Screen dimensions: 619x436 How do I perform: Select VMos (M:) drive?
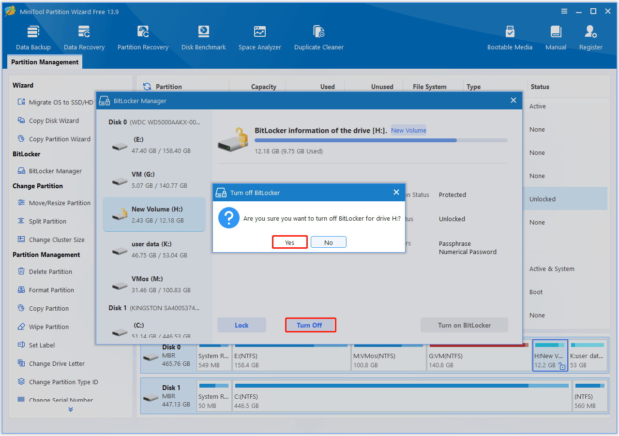[154, 284]
